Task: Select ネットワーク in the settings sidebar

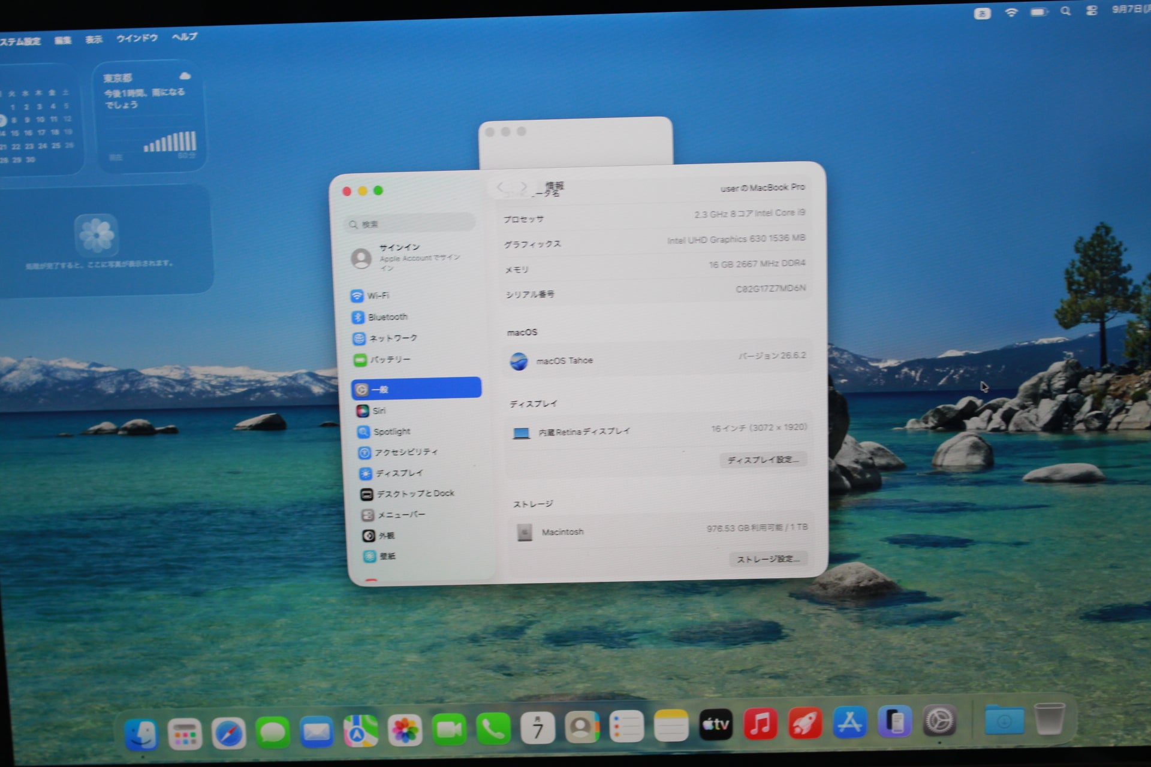Action: (x=384, y=339)
